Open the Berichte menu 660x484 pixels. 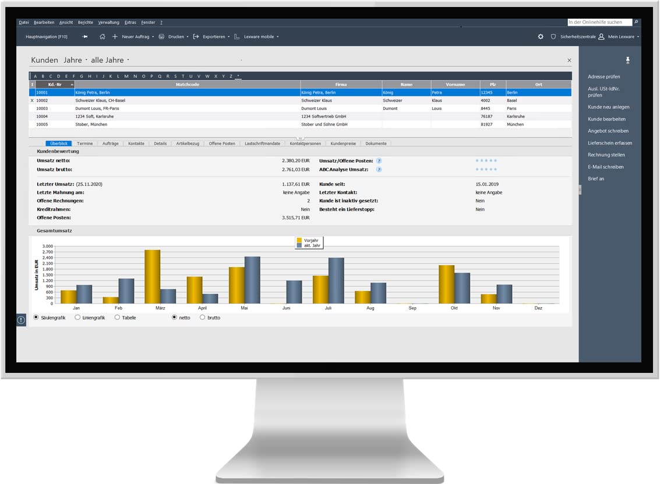pyautogui.click(x=86, y=22)
